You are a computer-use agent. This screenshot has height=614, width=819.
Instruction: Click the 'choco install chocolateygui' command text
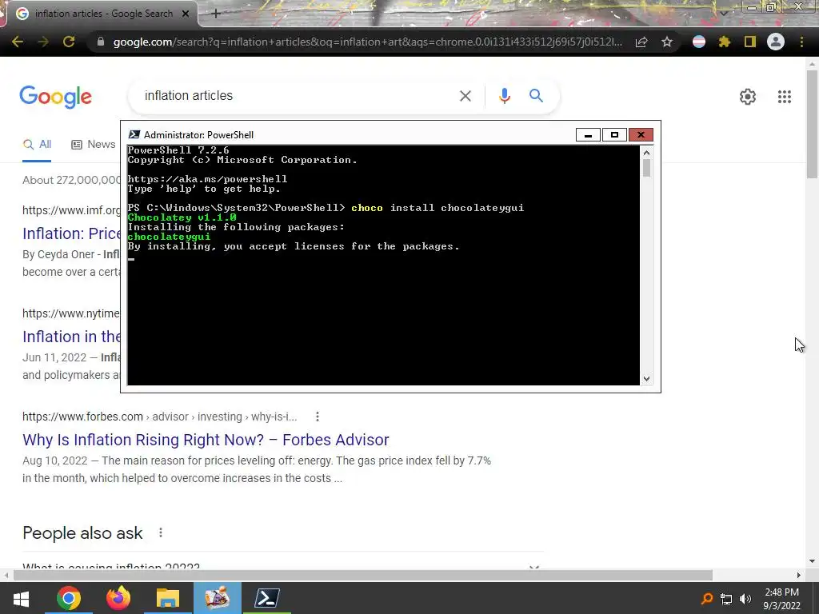(x=437, y=208)
